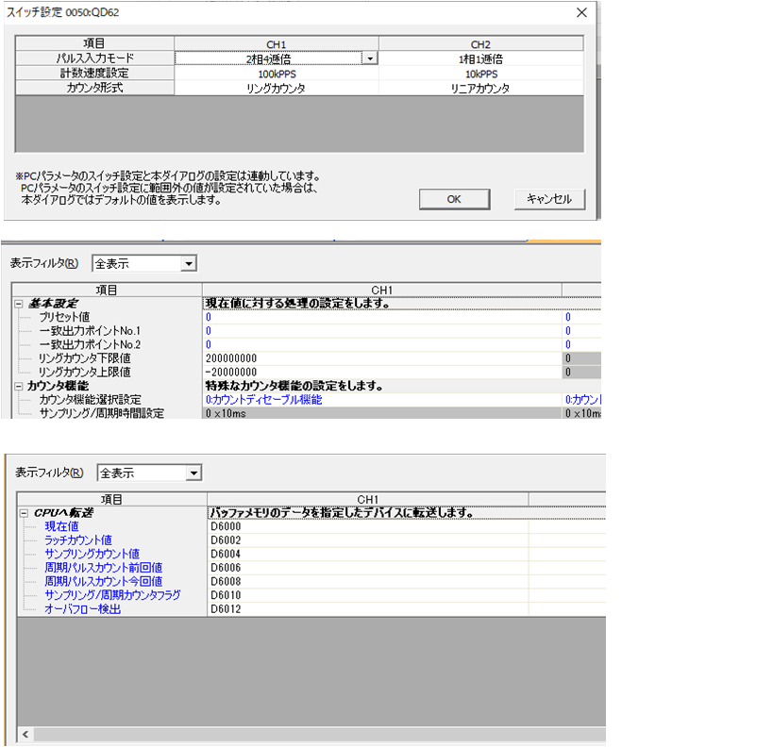Click the パルス入力モード row header

[x=94, y=58]
